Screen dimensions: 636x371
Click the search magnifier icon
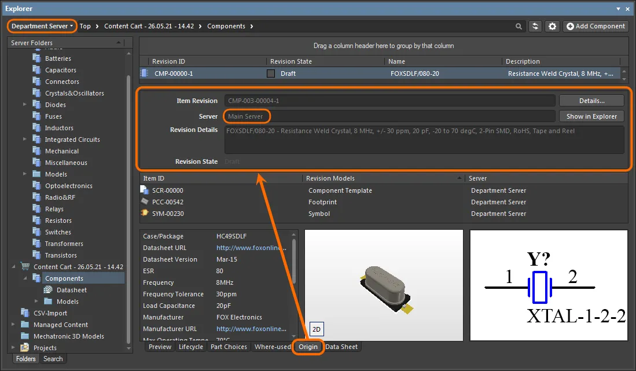519,27
